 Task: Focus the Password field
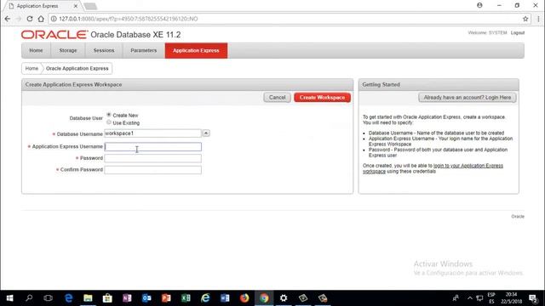(x=152, y=158)
